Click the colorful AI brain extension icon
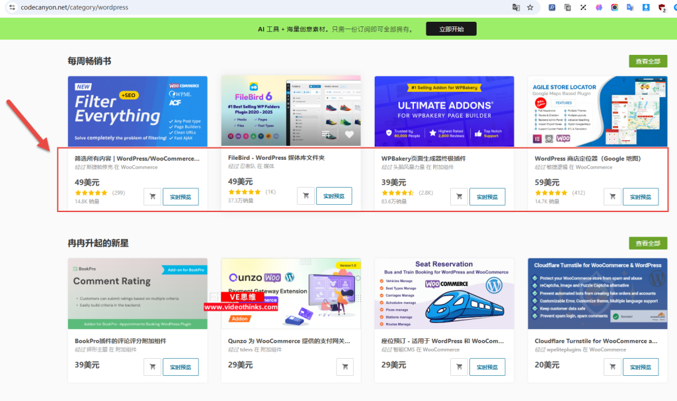 pyautogui.click(x=598, y=7)
